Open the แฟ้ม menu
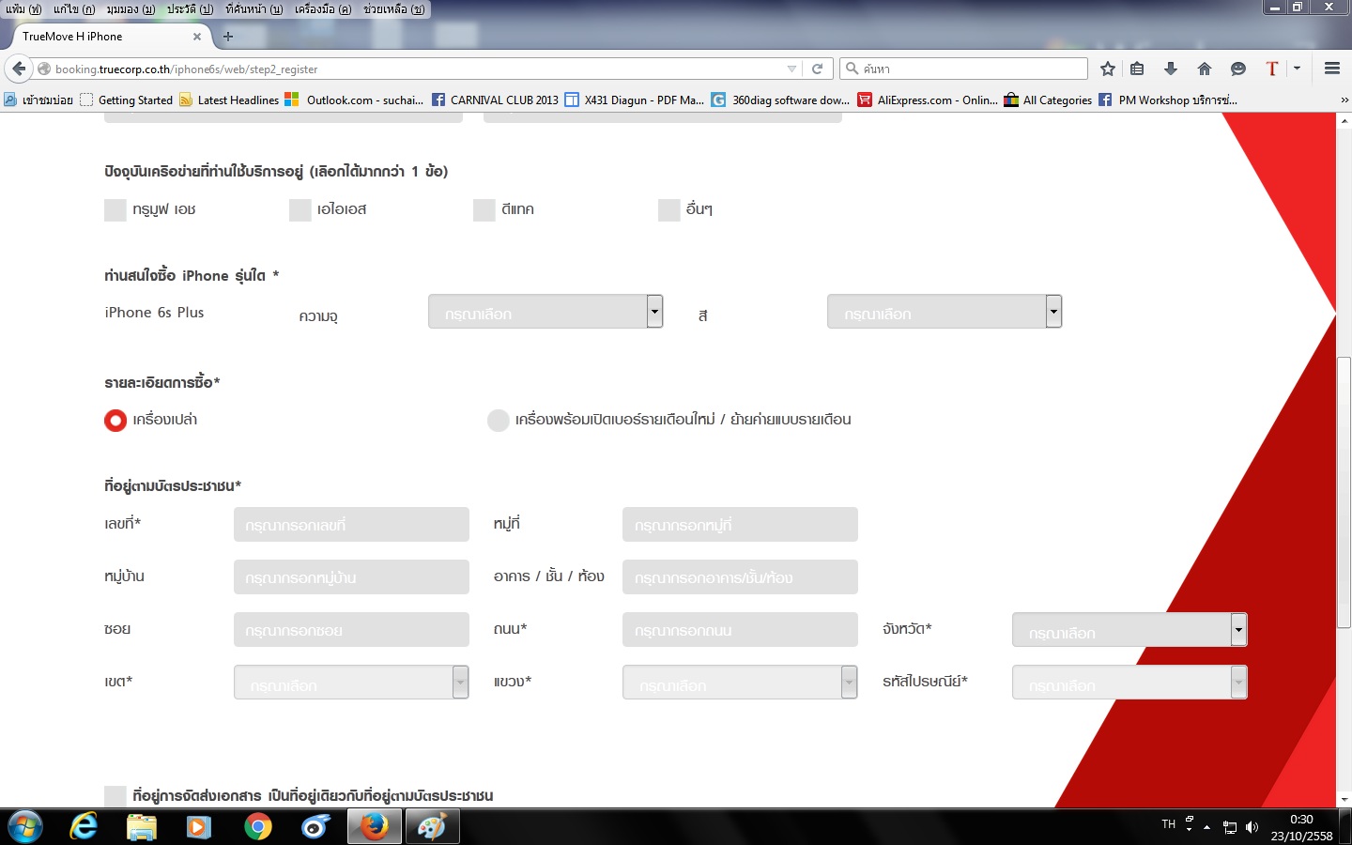 23,9
